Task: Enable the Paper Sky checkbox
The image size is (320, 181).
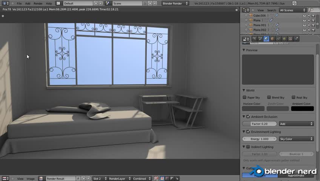Action: coord(245,97)
